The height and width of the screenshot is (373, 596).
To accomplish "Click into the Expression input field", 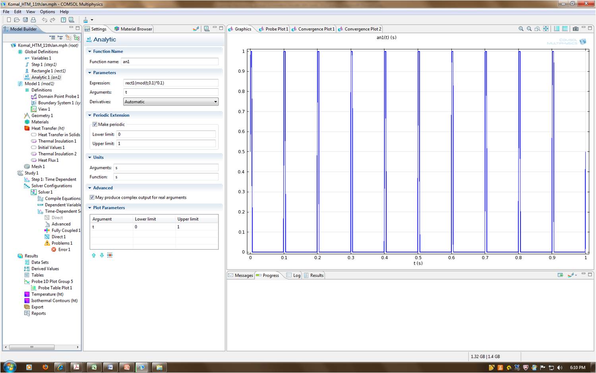I will tap(171, 83).
